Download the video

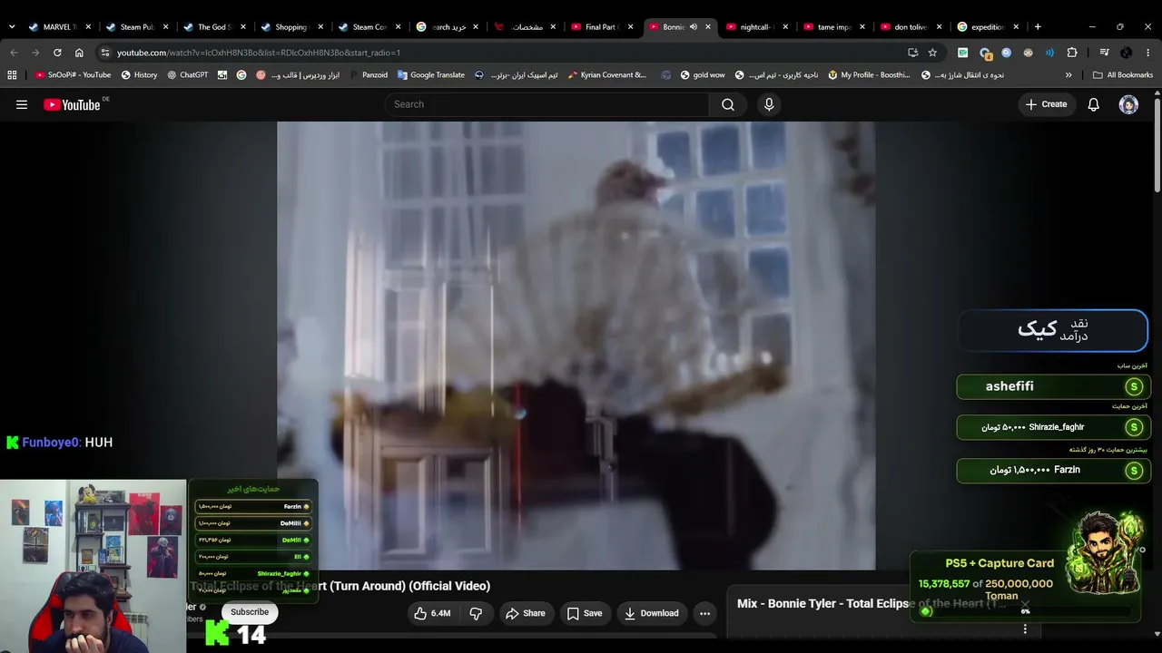tap(652, 613)
